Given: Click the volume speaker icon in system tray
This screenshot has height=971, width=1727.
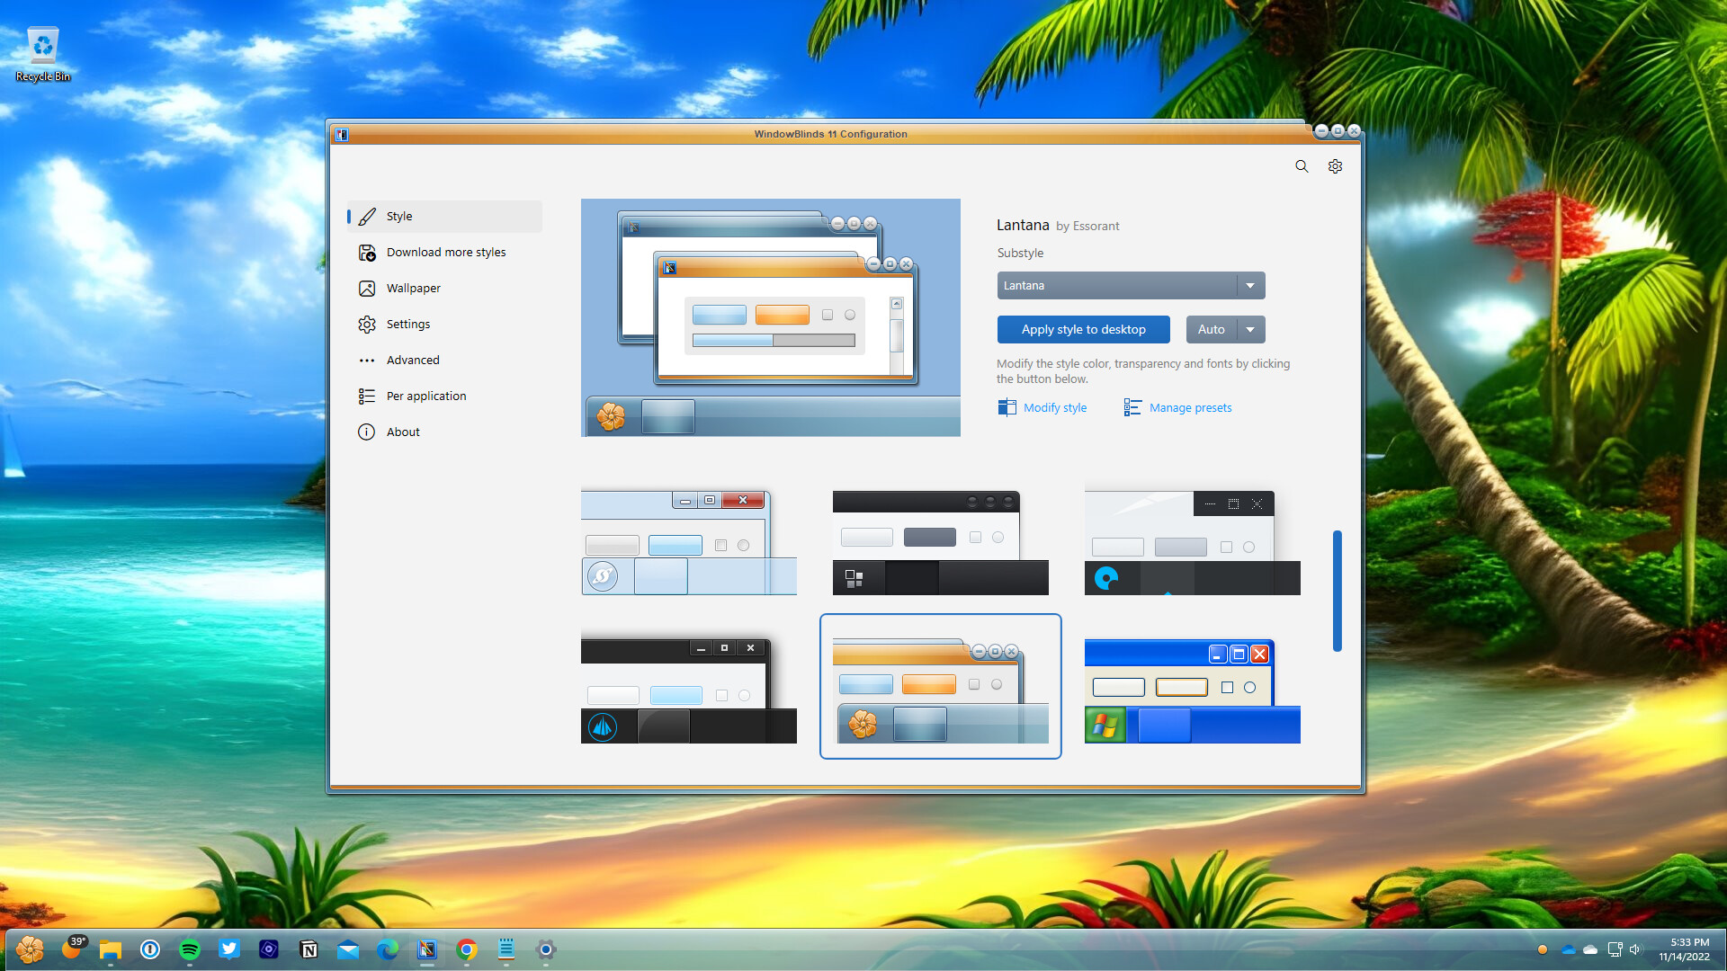Looking at the screenshot, I should pyautogui.click(x=1635, y=949).
